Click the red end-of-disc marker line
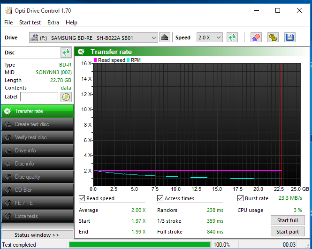Image resolution: width=312 pixels, height=249 pixels. click(282, 125)
